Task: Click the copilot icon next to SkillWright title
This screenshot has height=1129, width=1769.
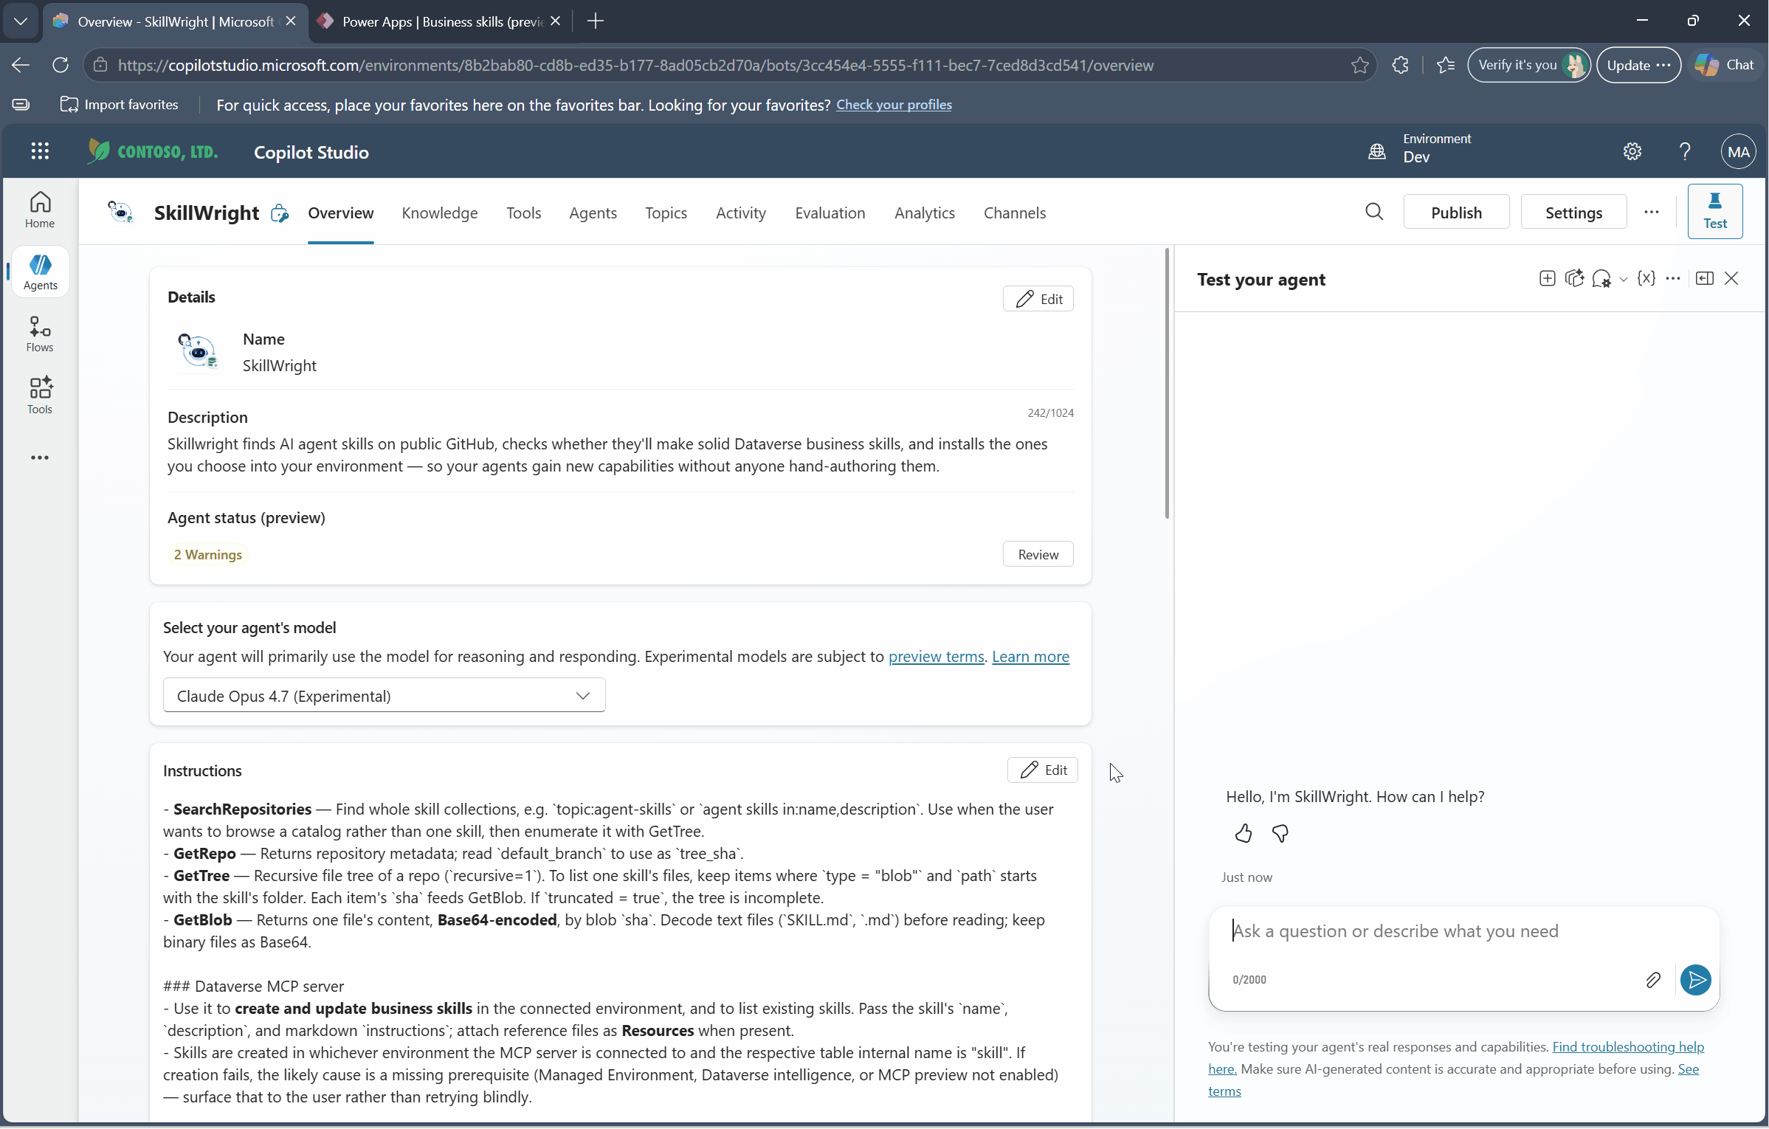Action: pos(279,213)
